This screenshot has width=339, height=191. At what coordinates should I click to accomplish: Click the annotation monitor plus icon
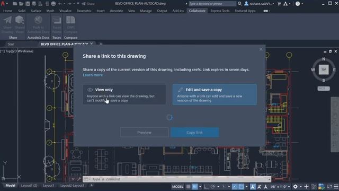click(306, 187)
